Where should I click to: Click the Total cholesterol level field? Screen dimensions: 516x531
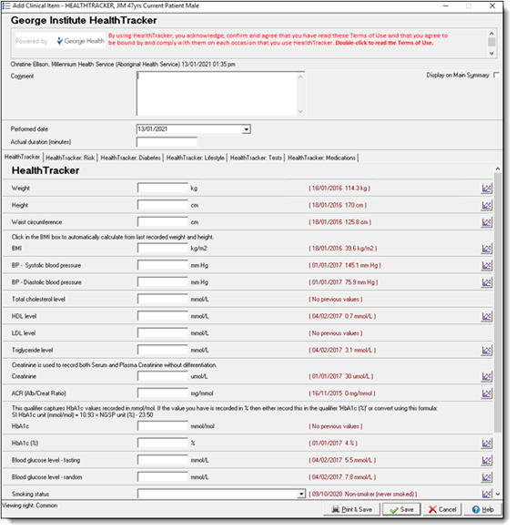click(162, 300)
